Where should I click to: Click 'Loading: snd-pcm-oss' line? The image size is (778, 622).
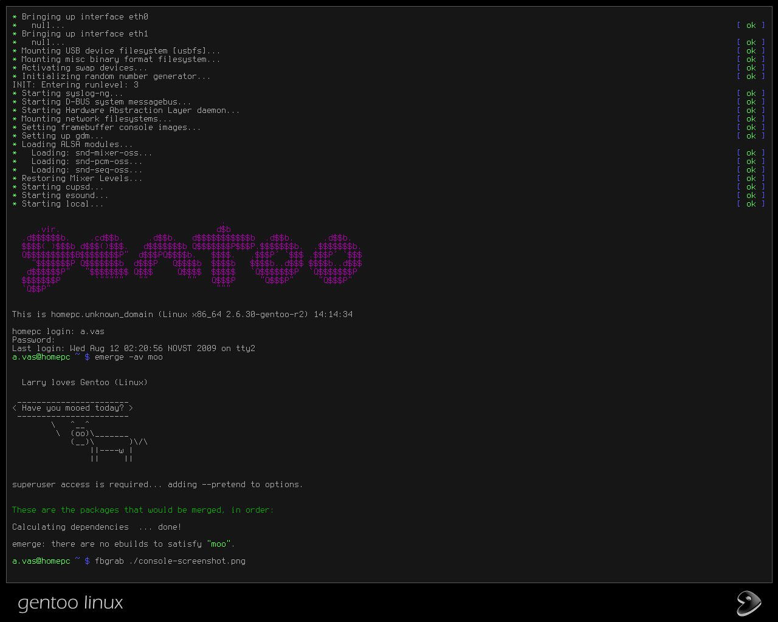[78, 162]
